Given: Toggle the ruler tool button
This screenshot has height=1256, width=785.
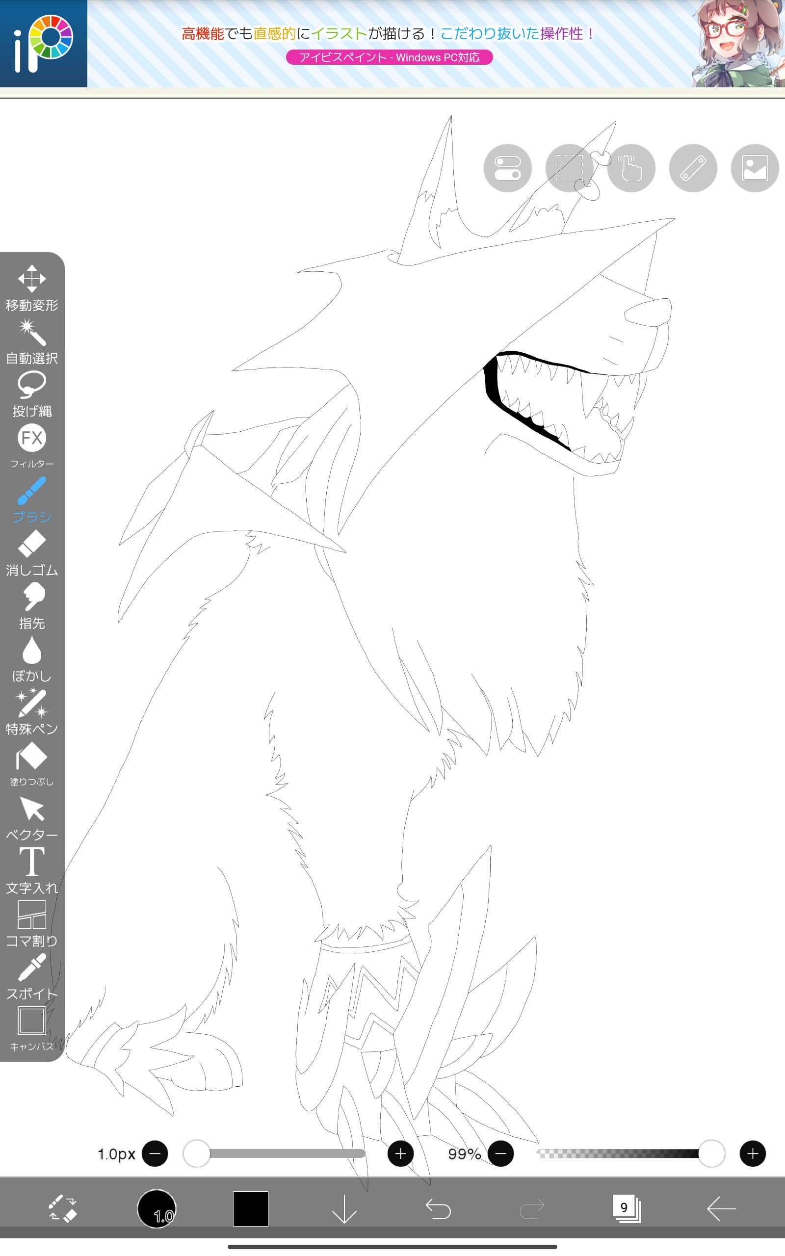Looking at the screenshot, I should (x=693, y=168).
